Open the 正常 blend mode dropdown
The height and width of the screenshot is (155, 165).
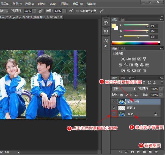(124, 89)
